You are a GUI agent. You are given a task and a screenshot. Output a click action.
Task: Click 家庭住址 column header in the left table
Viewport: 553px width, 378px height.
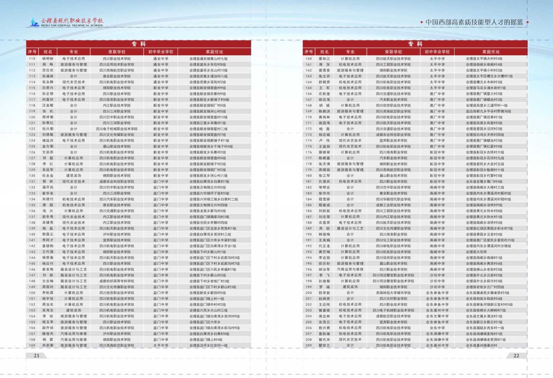click(214, 52)
